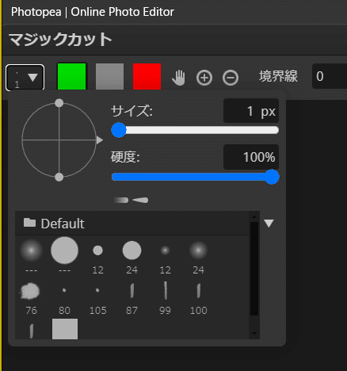Select the hand pan tool

coord(178,78)
